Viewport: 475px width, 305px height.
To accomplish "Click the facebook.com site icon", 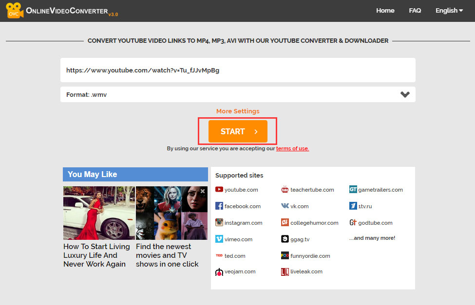I will 219,206.
